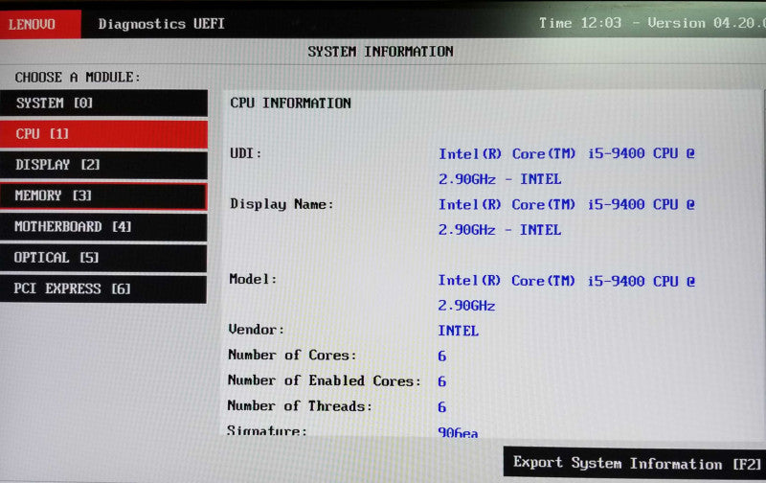
Task: Open the OPTICAL [5] module
Action: pos(103,258)
